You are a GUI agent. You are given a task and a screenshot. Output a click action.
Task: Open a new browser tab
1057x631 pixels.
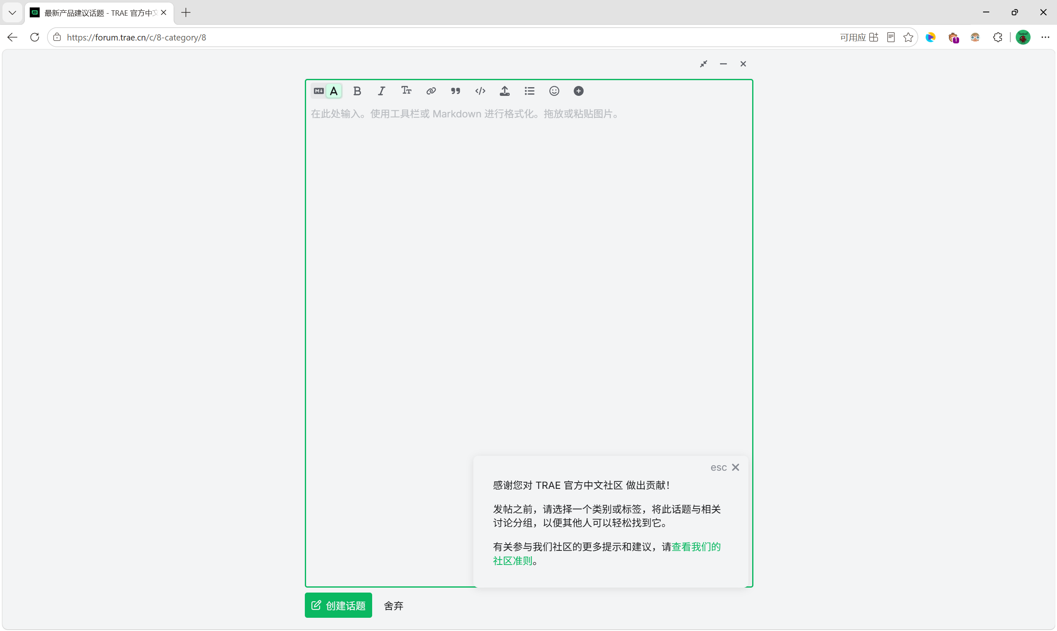click(186, 13)
